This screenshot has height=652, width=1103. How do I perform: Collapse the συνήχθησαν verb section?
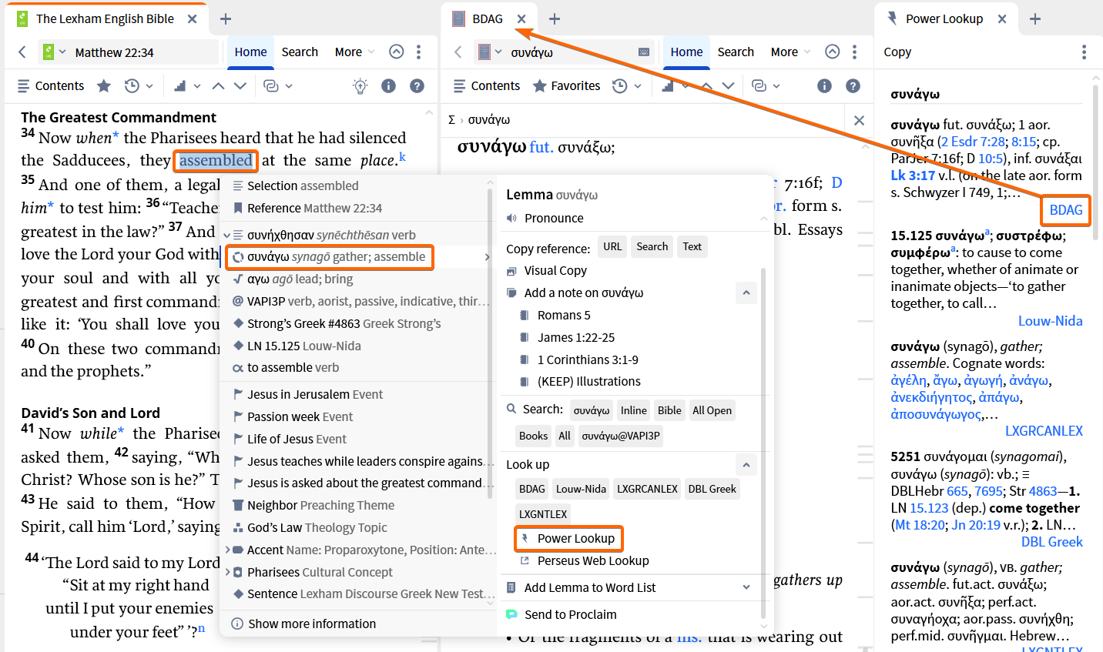pos(227,235)
